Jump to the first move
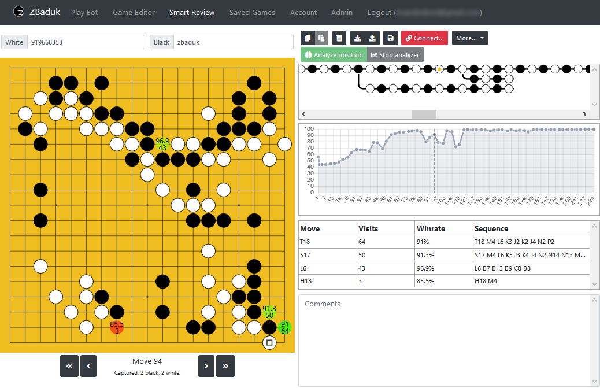600x388 pixels. click(69, 366)
